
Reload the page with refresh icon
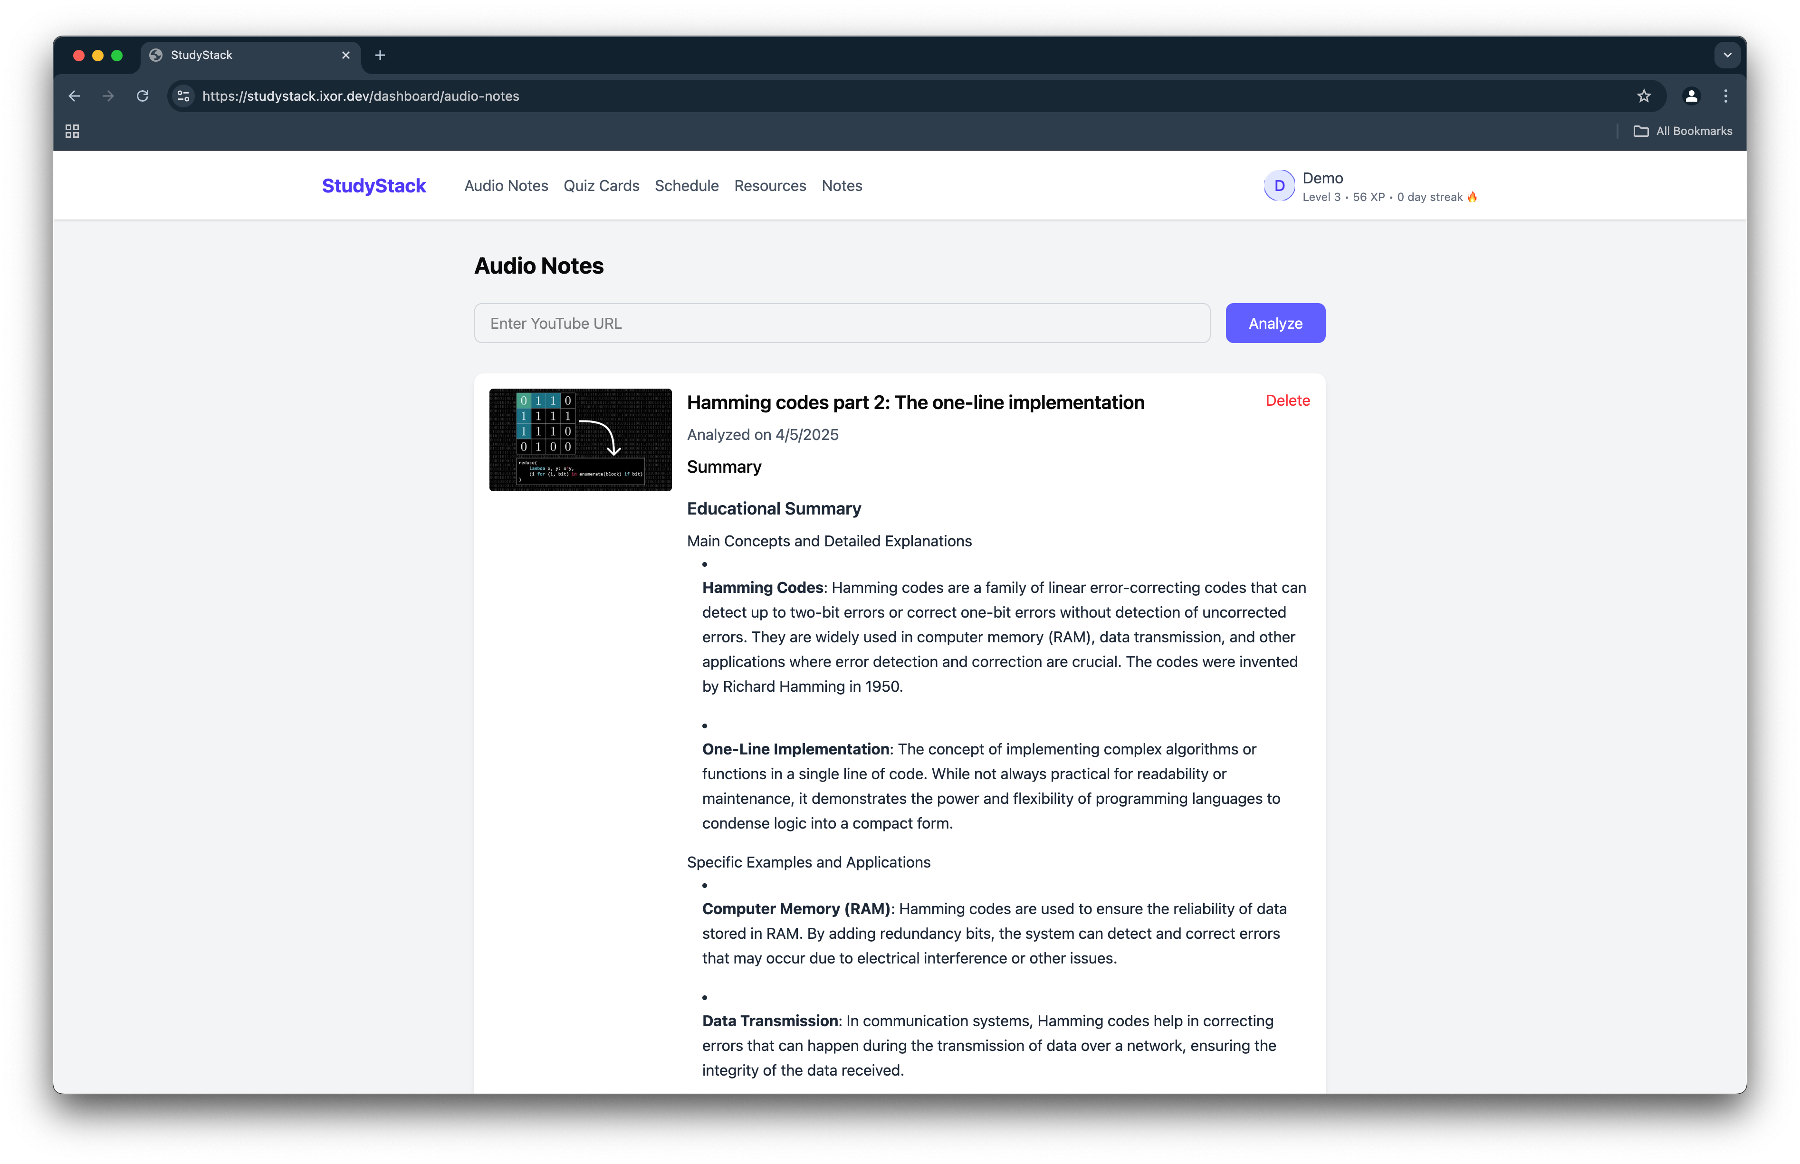coord(142,96)
